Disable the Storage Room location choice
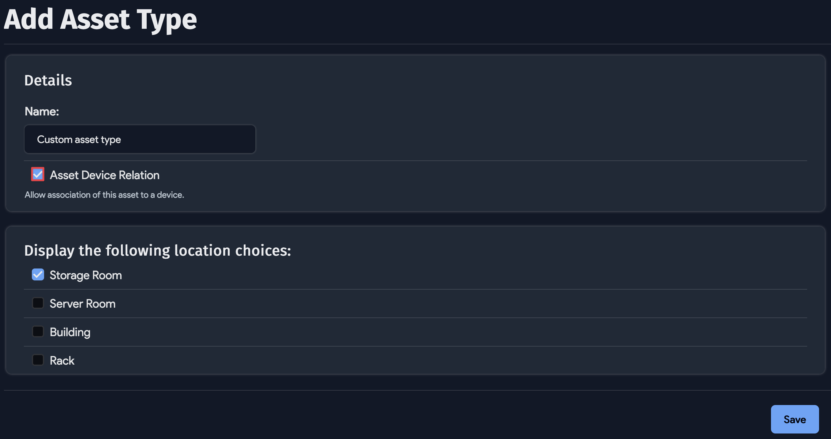831x439 pixels. click(38, 275)
